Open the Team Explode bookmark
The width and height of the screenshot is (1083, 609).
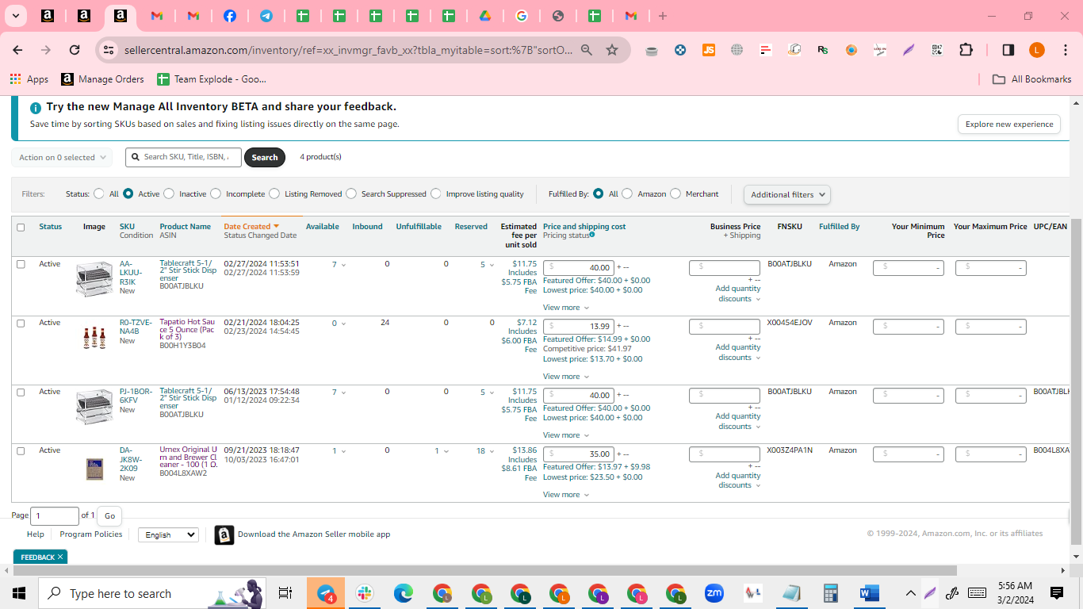212,79
